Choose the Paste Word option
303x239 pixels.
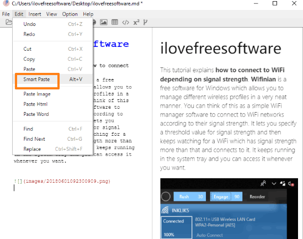point(53,114)
